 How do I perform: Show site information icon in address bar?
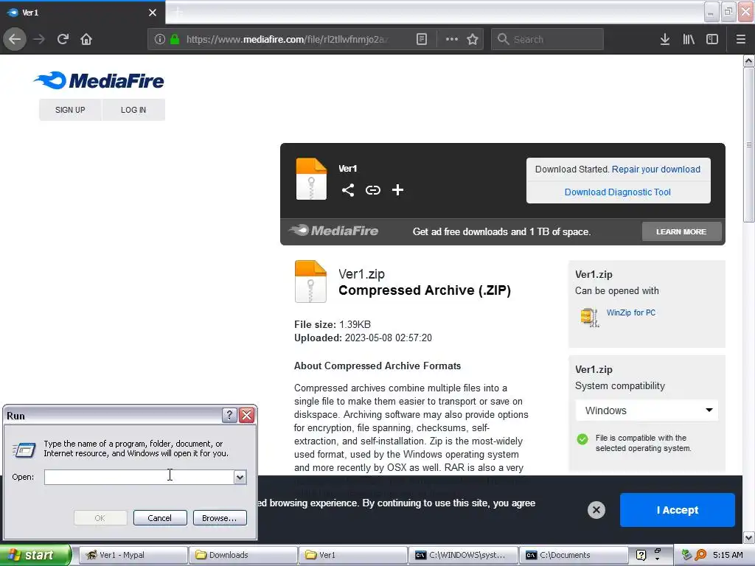pos(160,39)
